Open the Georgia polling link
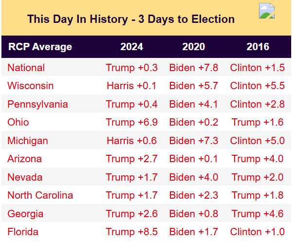Screen dimensions: 297x242 coord(25,214)
